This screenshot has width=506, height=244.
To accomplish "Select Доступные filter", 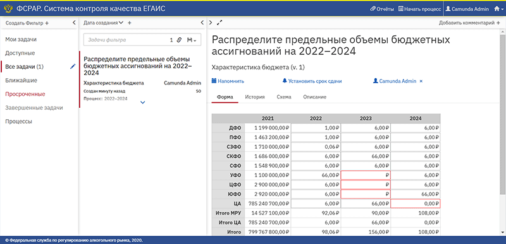I will pyautogui.click(x=20, y=53).
